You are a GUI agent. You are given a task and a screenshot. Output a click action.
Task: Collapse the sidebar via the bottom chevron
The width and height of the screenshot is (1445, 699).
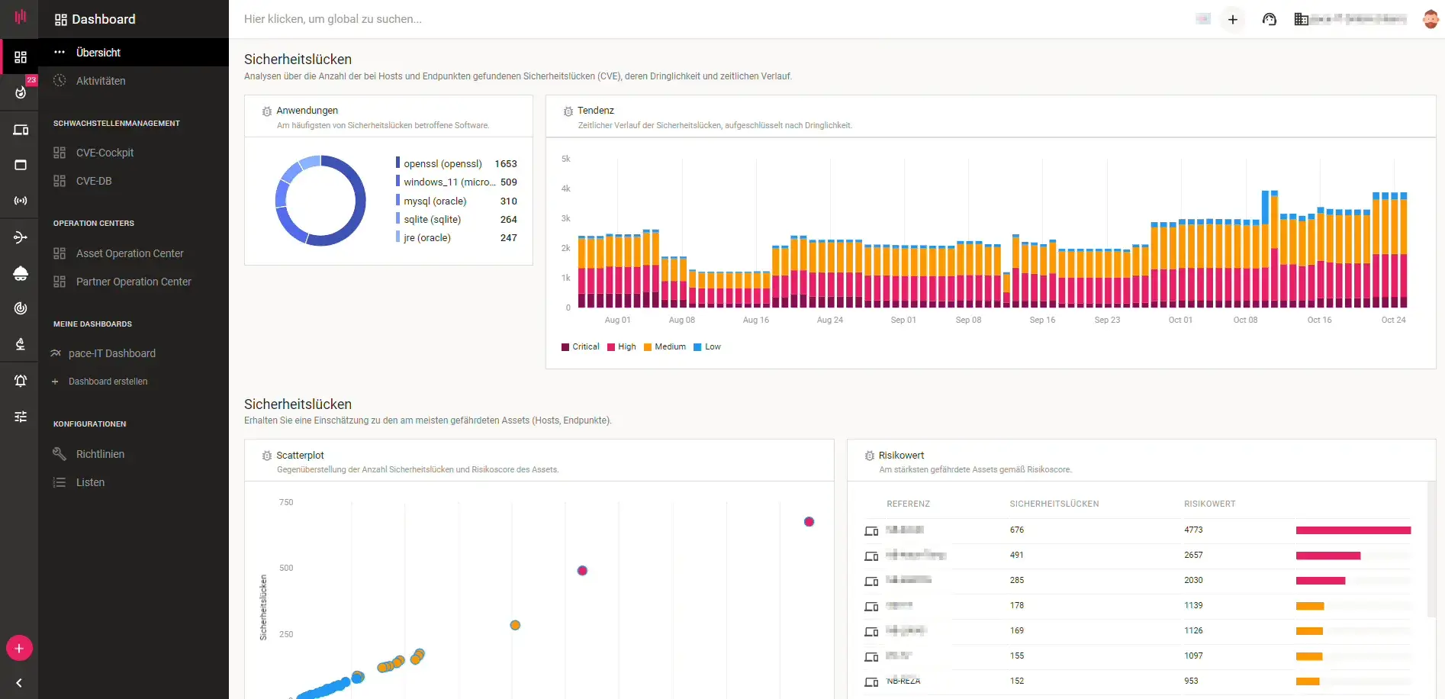click(x=19, y=683)
